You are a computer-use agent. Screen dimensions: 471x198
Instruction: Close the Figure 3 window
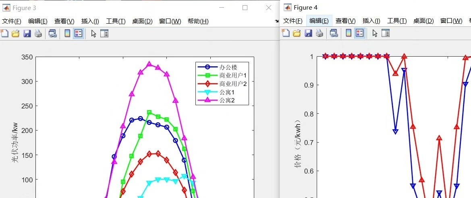[269, 8]
